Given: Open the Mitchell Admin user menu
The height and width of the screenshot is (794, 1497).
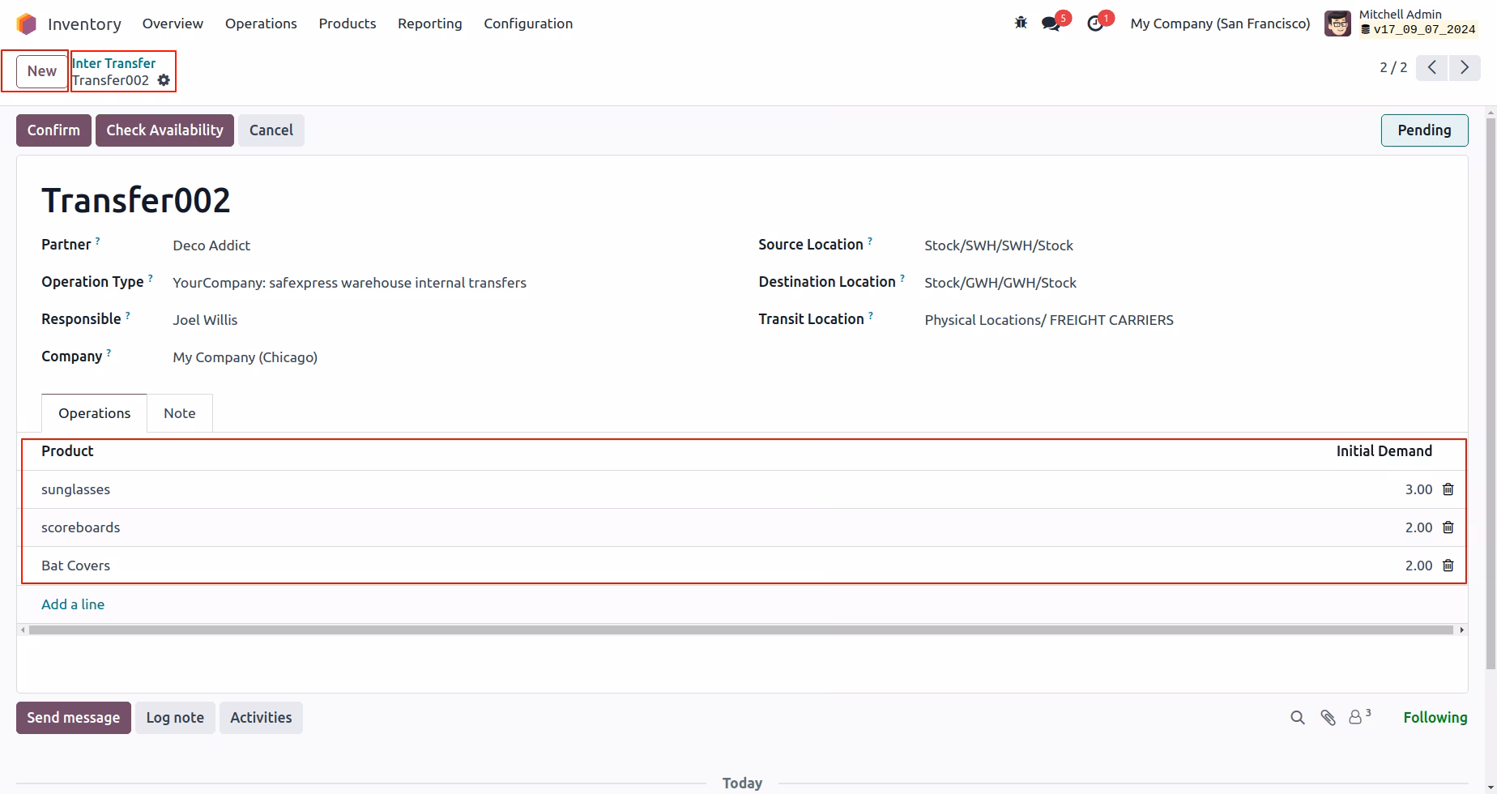Looking at the screenshot, I should coord(1401,23).
